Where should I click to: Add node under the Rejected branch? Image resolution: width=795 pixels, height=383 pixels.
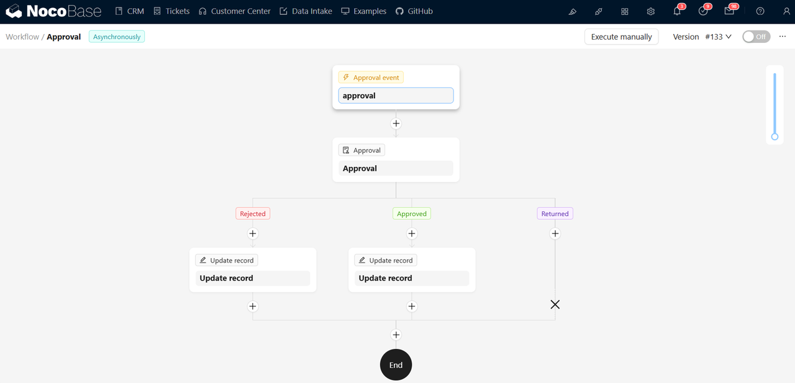(253, 234)
